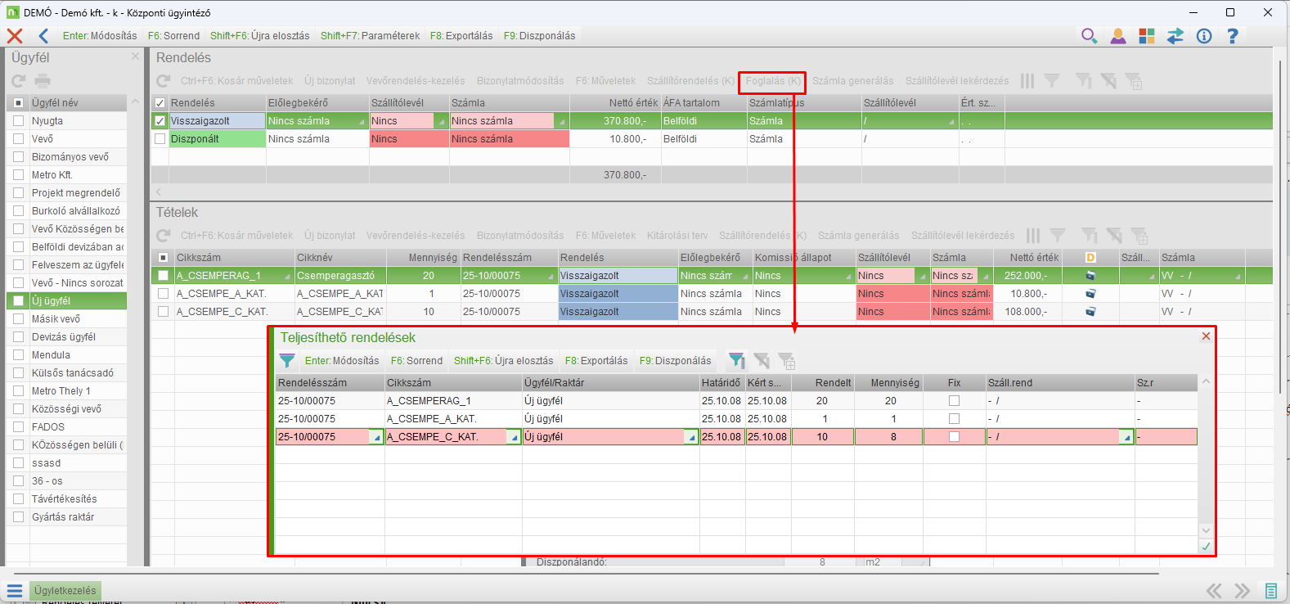Open the Számla dropdown in the Visszaigazolt order row

[562, 122]
